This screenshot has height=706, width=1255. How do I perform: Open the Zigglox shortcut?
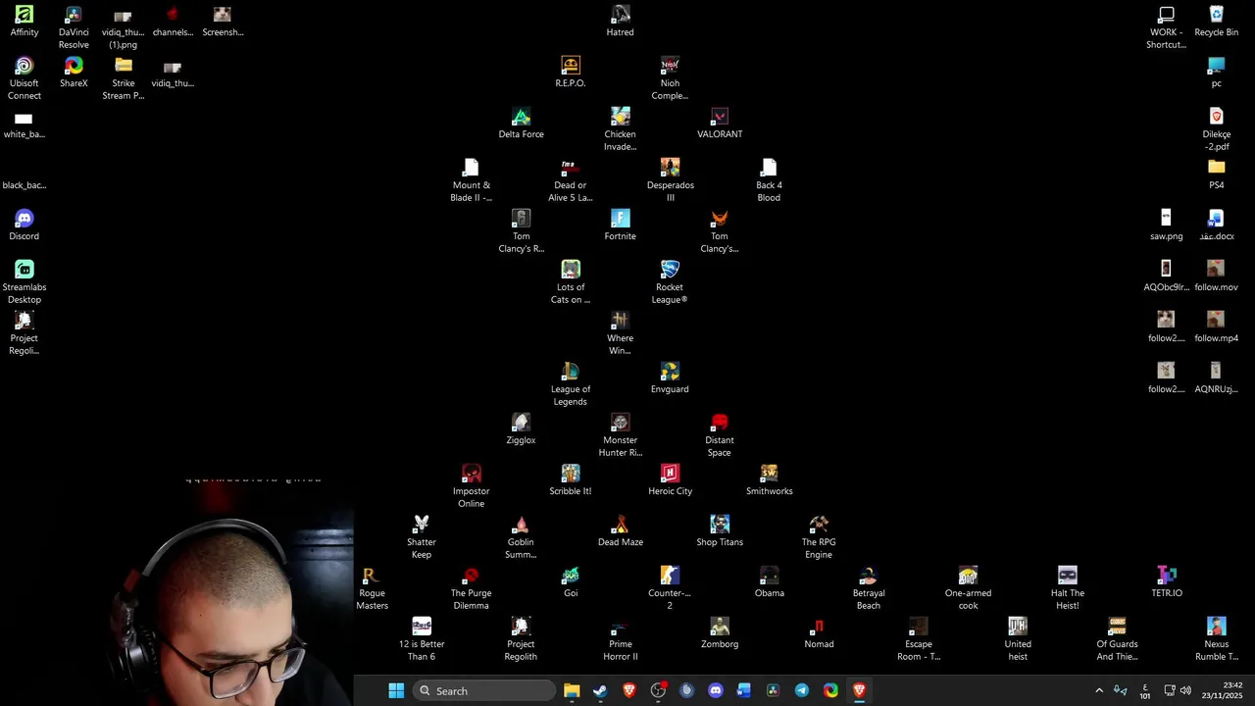coord(521,429)
